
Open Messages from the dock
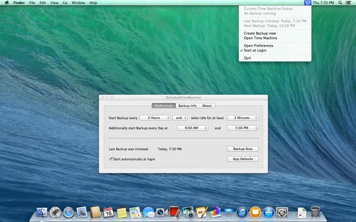pos(148,212)
